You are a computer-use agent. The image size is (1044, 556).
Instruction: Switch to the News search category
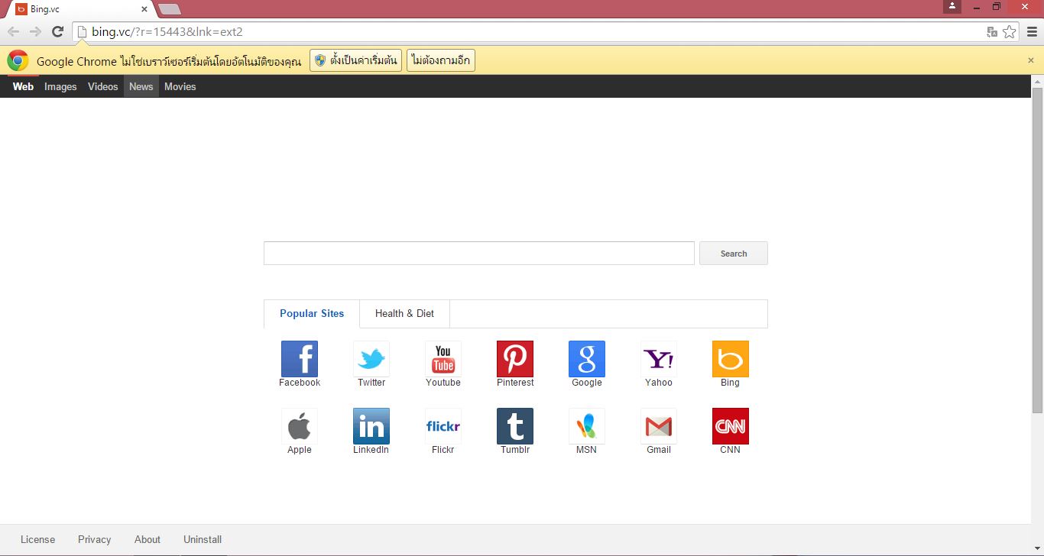point(141,86)
